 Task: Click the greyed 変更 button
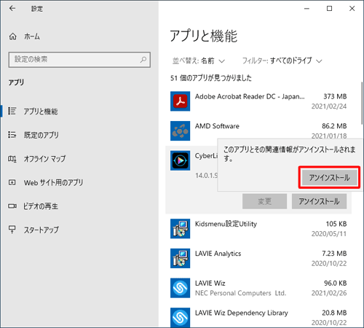point(264,201)
